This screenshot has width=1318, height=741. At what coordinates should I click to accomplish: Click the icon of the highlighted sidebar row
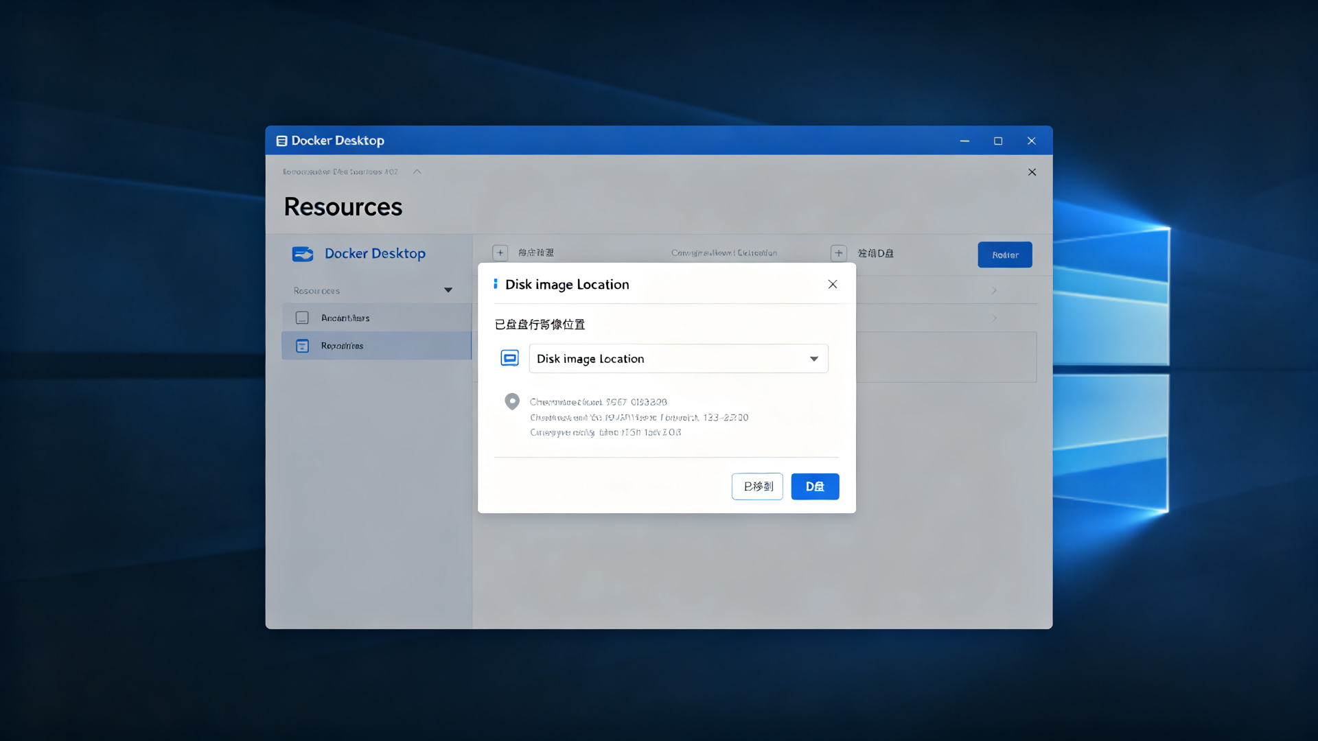(x=302, y=346)
